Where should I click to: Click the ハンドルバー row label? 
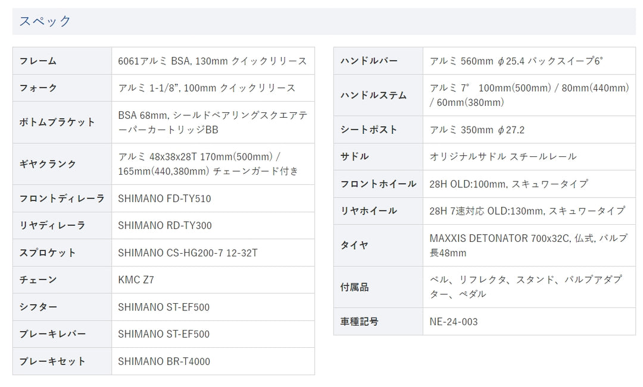tap(369, 61)
